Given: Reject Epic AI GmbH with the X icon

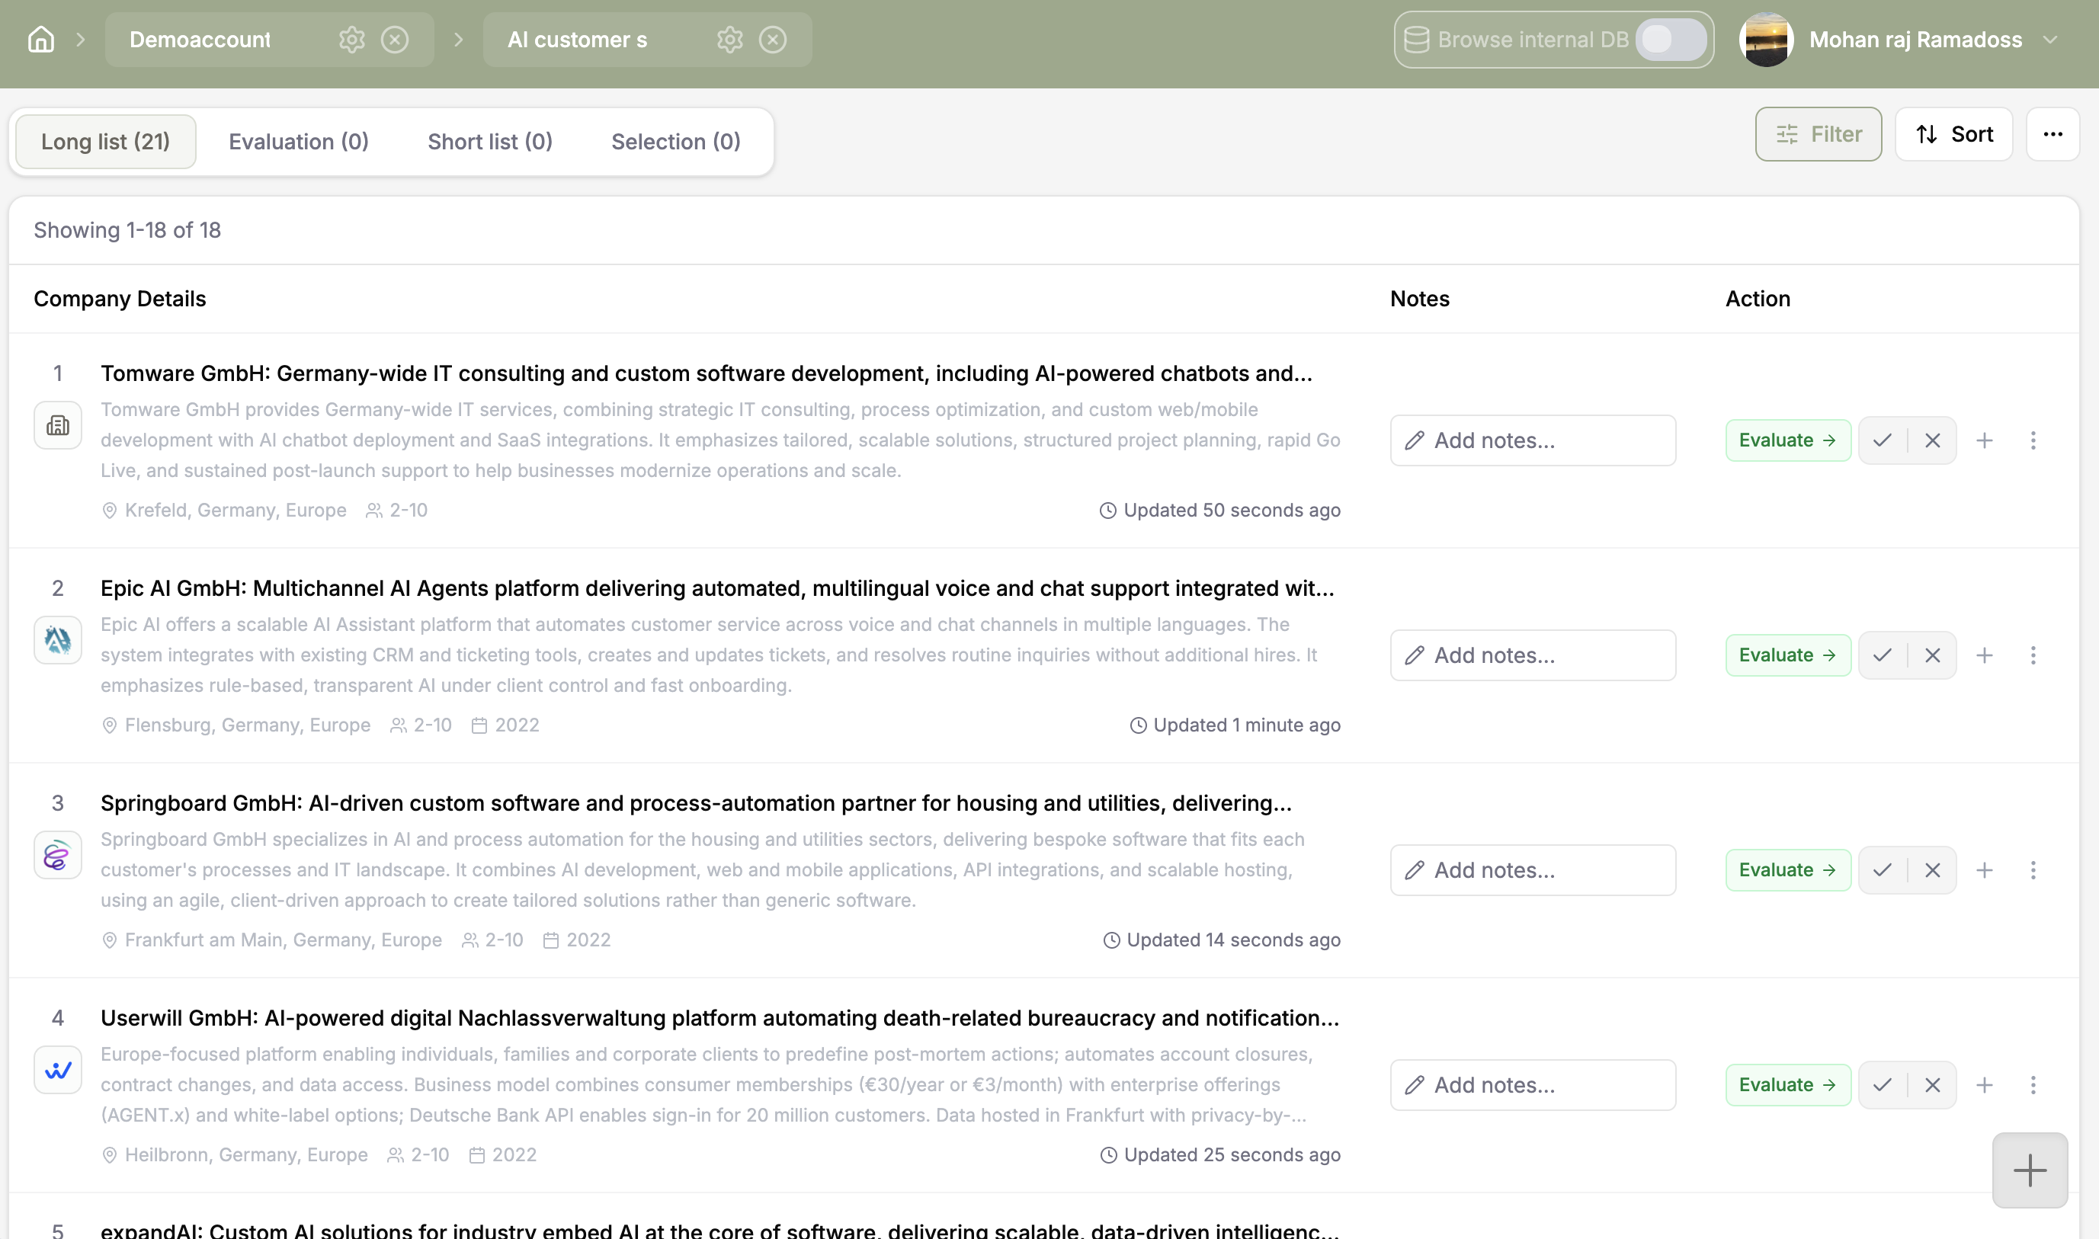Looking at the screenshot, I should click(x=1933, y=655).
